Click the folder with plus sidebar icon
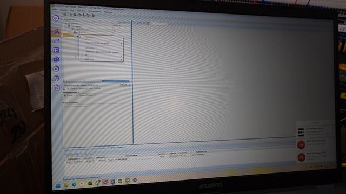 point(56,50)
